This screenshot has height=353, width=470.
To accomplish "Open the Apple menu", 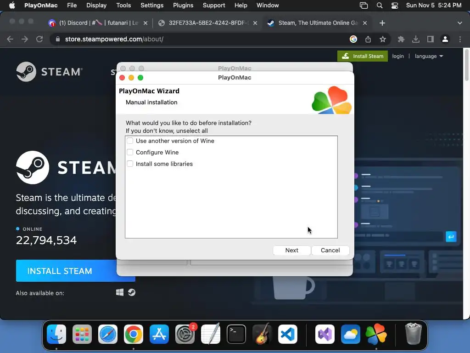I will pos(12,6).
